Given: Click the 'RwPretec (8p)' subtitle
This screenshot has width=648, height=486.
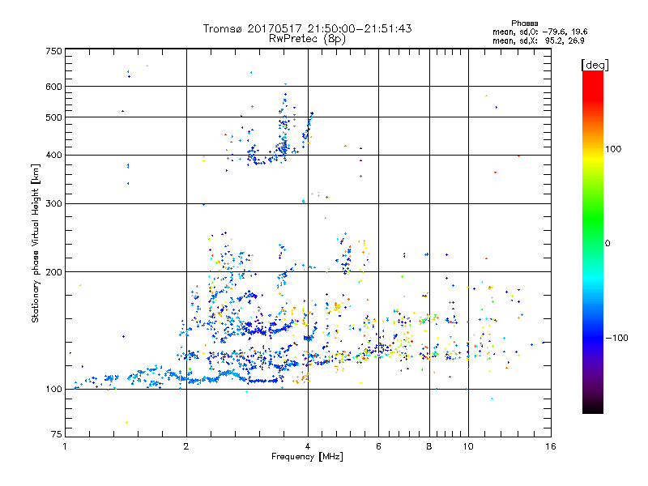Looking at the screenshot, I should (307, 39).
